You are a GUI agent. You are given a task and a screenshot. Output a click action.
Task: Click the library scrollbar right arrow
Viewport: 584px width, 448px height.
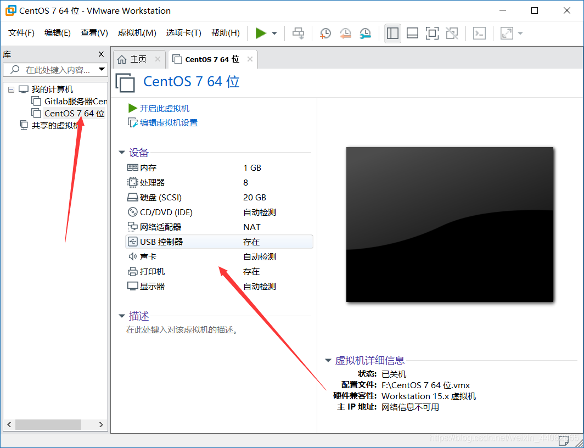tap(101, 424)
